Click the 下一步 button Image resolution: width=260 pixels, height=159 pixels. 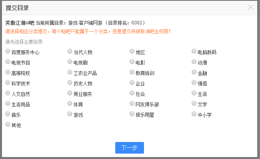tap(130, 148)
